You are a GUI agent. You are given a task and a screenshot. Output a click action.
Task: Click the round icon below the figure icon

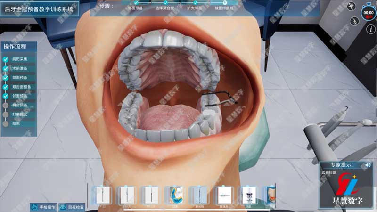click(354, 21)
